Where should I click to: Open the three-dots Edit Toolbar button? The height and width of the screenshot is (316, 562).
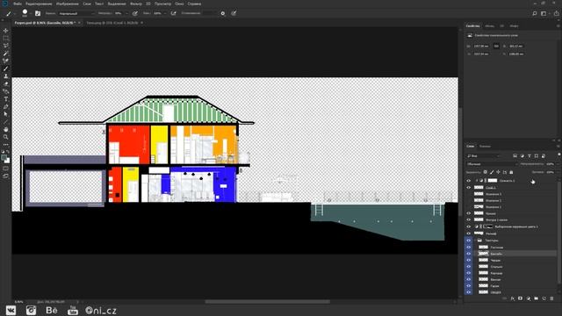(6, 145)
